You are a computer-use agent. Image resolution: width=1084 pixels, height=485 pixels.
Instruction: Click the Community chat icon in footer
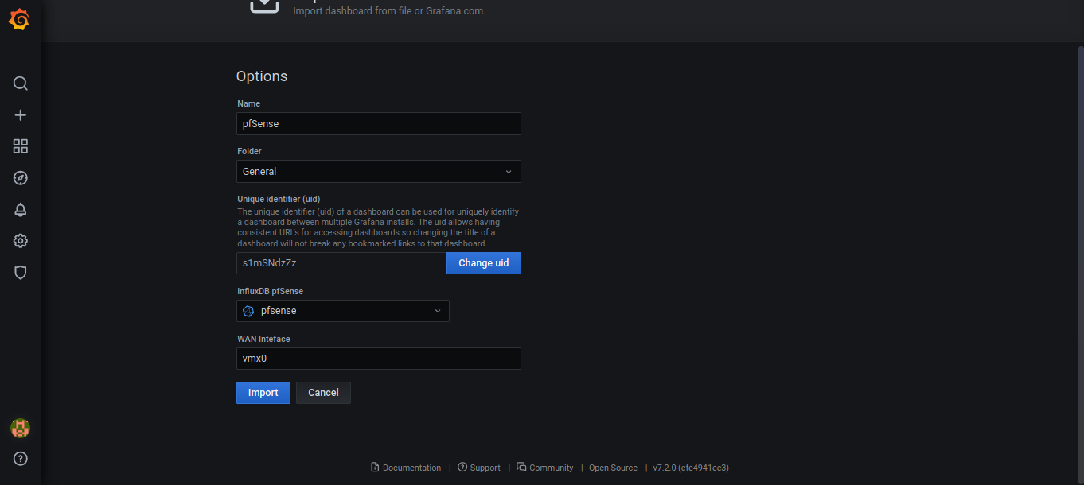click(521, 468)
